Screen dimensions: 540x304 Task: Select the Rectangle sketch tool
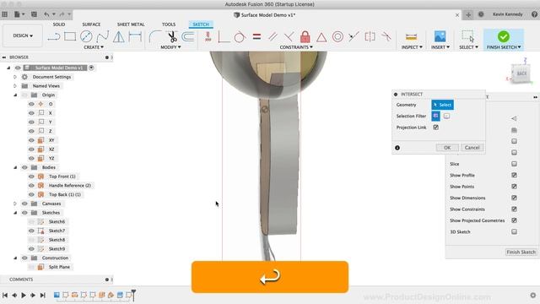pyautogui.click(x=70, y=36)
